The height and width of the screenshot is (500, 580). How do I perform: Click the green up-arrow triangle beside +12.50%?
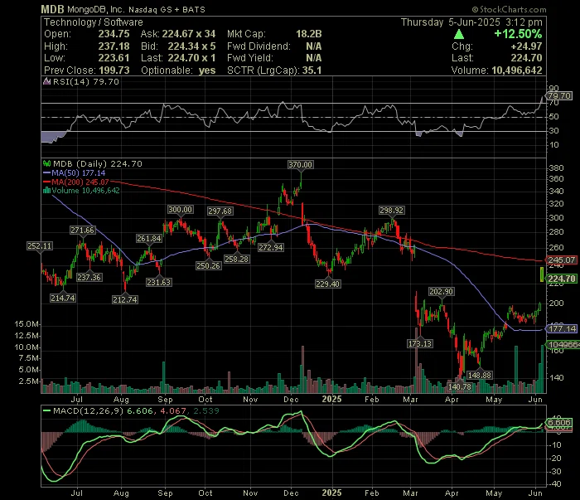coord(459,35)
